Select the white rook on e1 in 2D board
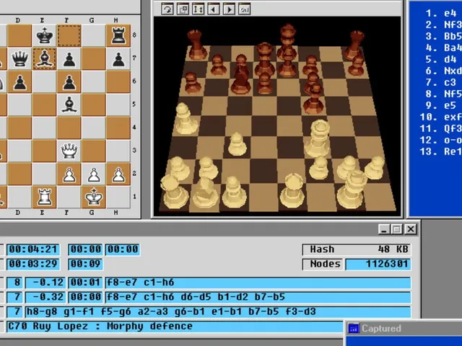 coord(44,197)
